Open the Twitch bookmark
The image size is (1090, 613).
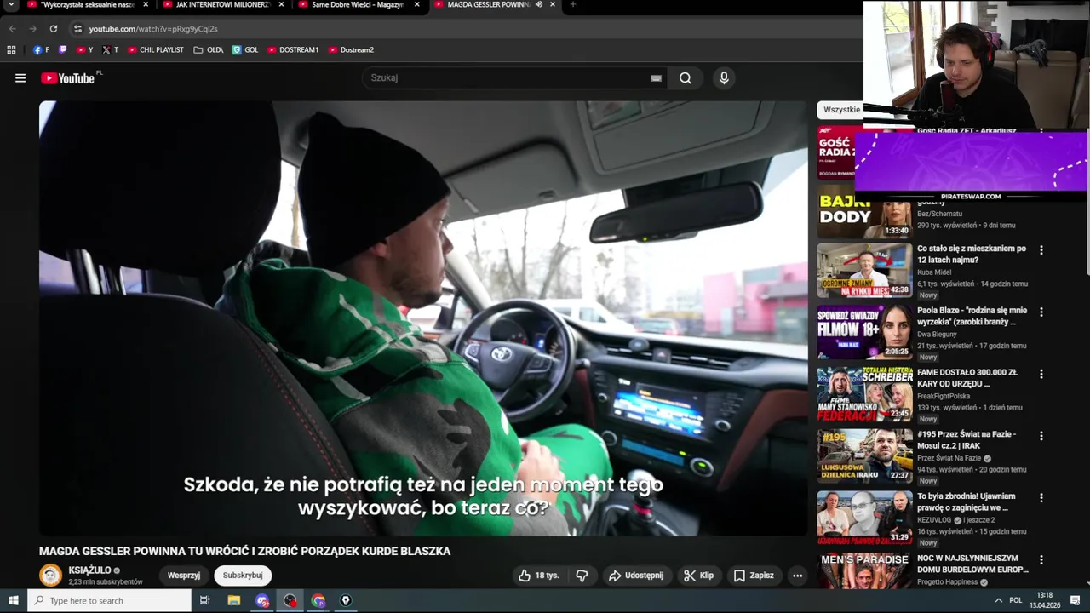(62, 50)
